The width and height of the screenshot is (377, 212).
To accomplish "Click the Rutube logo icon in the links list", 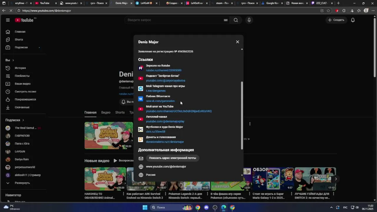I will tap(140, 68).
